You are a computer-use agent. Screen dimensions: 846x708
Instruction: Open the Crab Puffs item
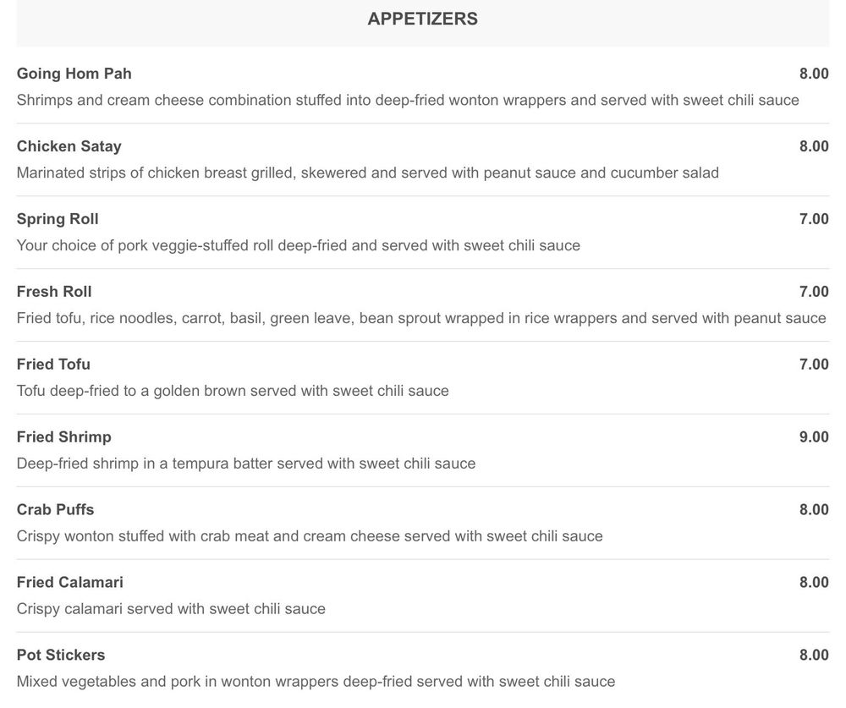56,510
